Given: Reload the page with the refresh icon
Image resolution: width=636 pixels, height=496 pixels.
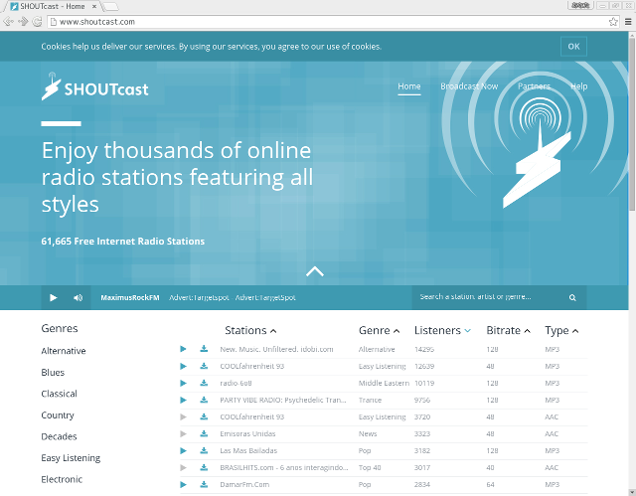Looking at the screenshot, I should coord(37,22).
